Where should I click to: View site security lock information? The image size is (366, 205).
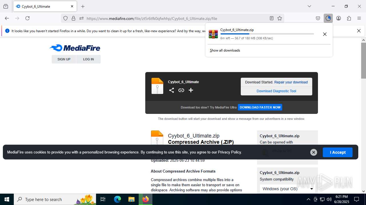73,18
